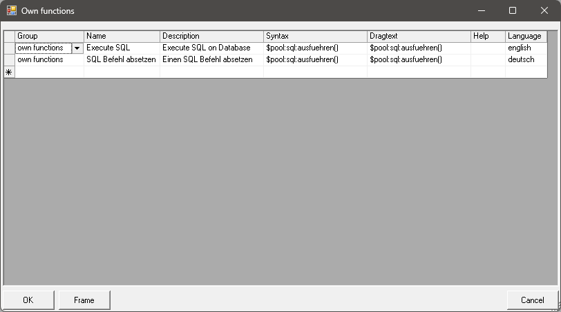Click the Help column header

click(488, 36)
